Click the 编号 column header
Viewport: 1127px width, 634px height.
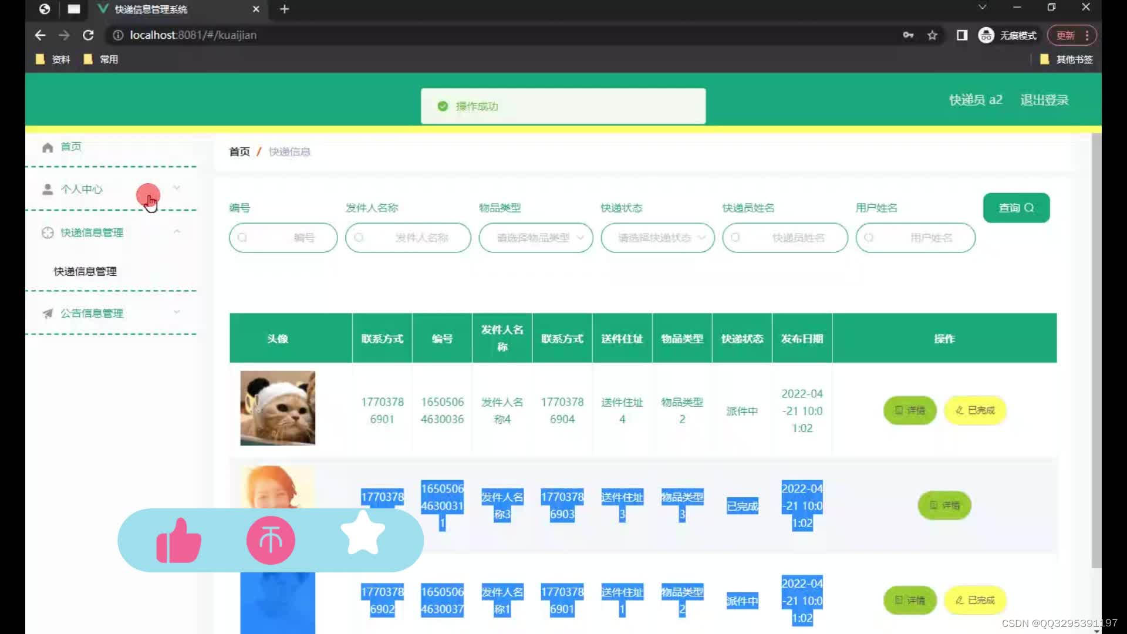[x=442, y=339]
